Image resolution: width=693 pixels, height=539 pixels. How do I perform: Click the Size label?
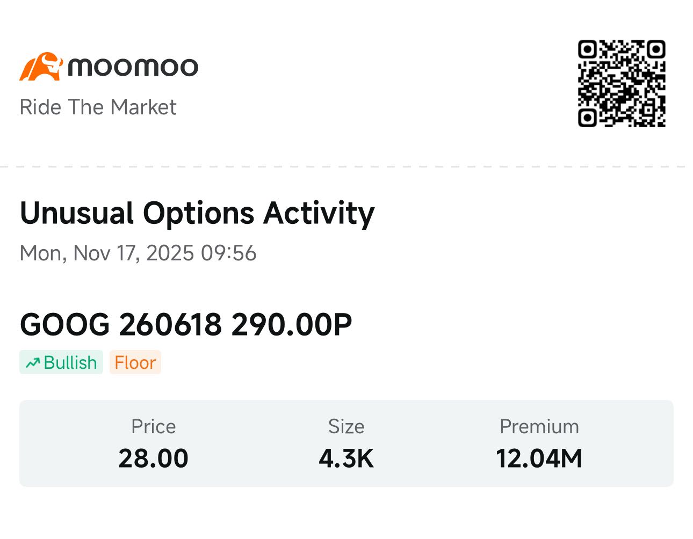click(x=346, y=427)
